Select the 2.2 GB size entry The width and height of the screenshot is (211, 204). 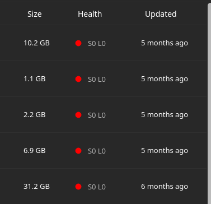tap(35, 115)
